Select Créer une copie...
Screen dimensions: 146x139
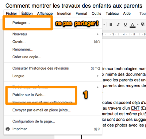pos(53,57)
